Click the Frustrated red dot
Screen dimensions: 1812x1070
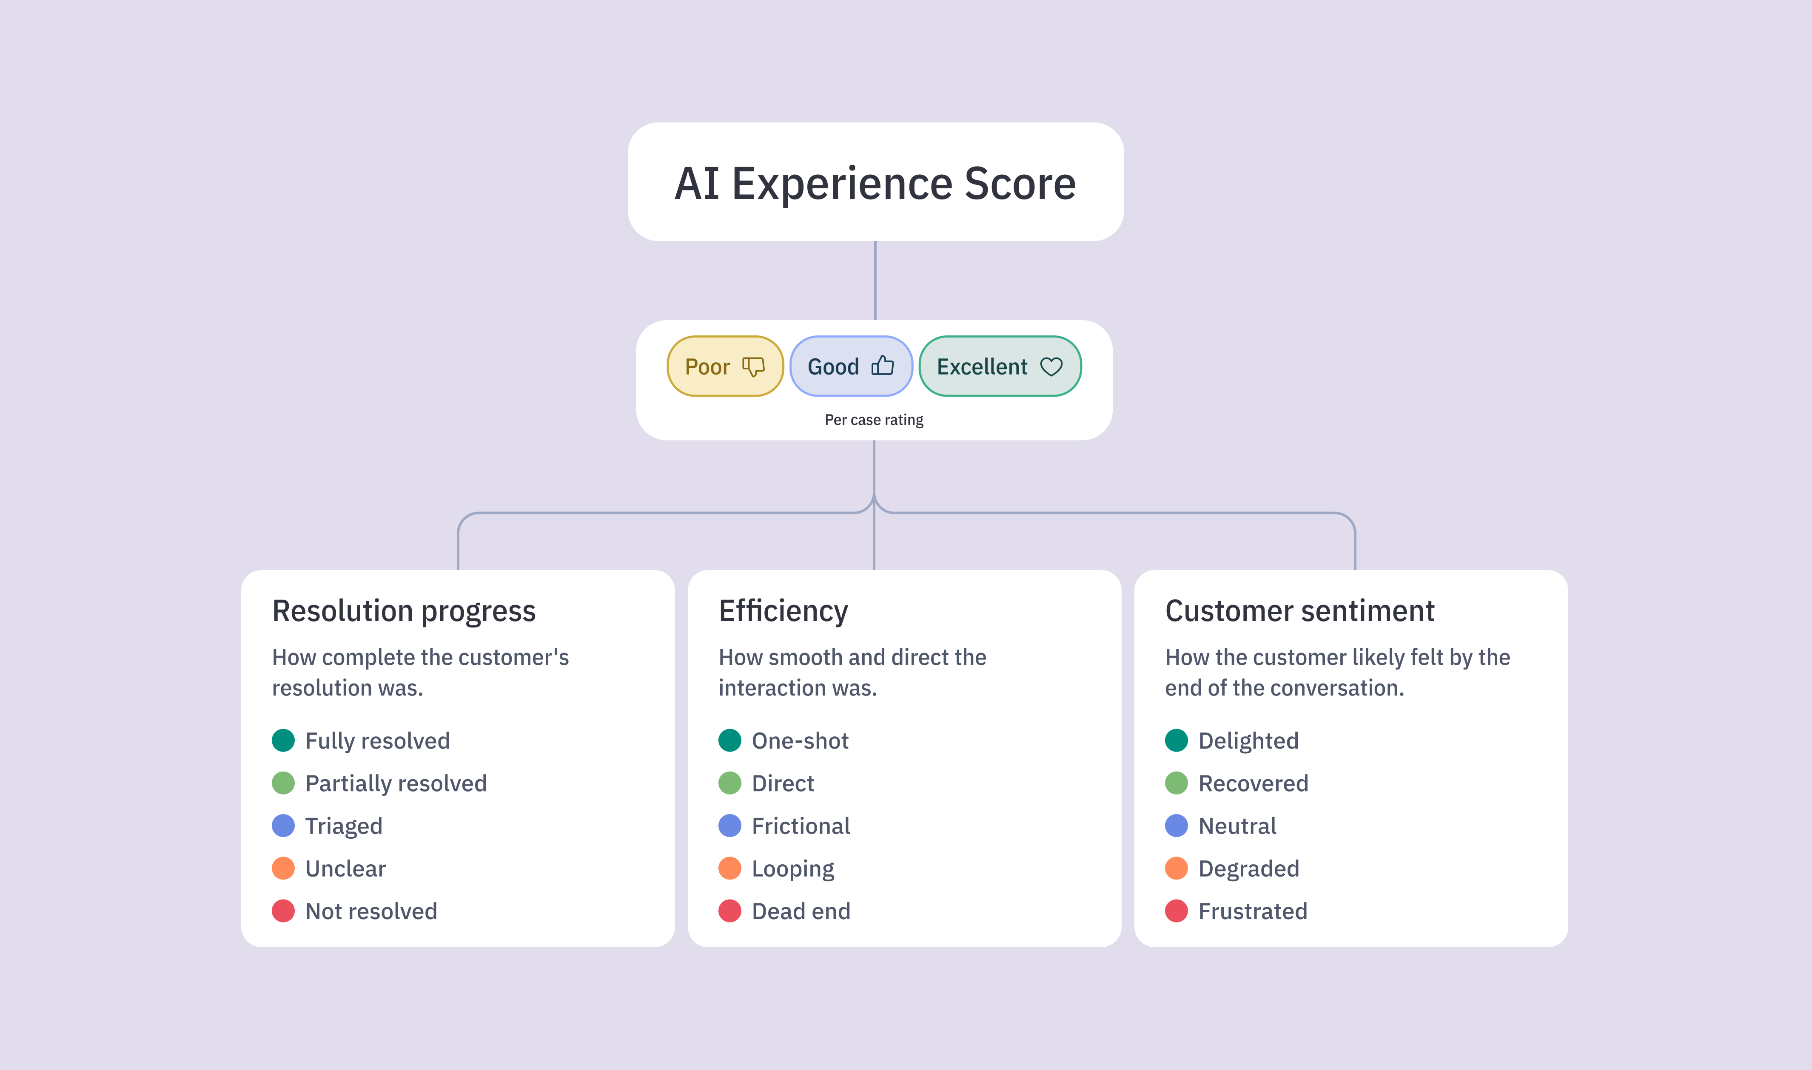pos(1177,911)
